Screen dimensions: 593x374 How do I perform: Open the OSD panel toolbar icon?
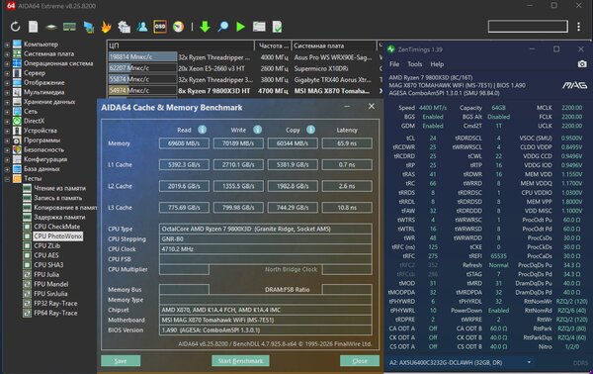point(160,27)
